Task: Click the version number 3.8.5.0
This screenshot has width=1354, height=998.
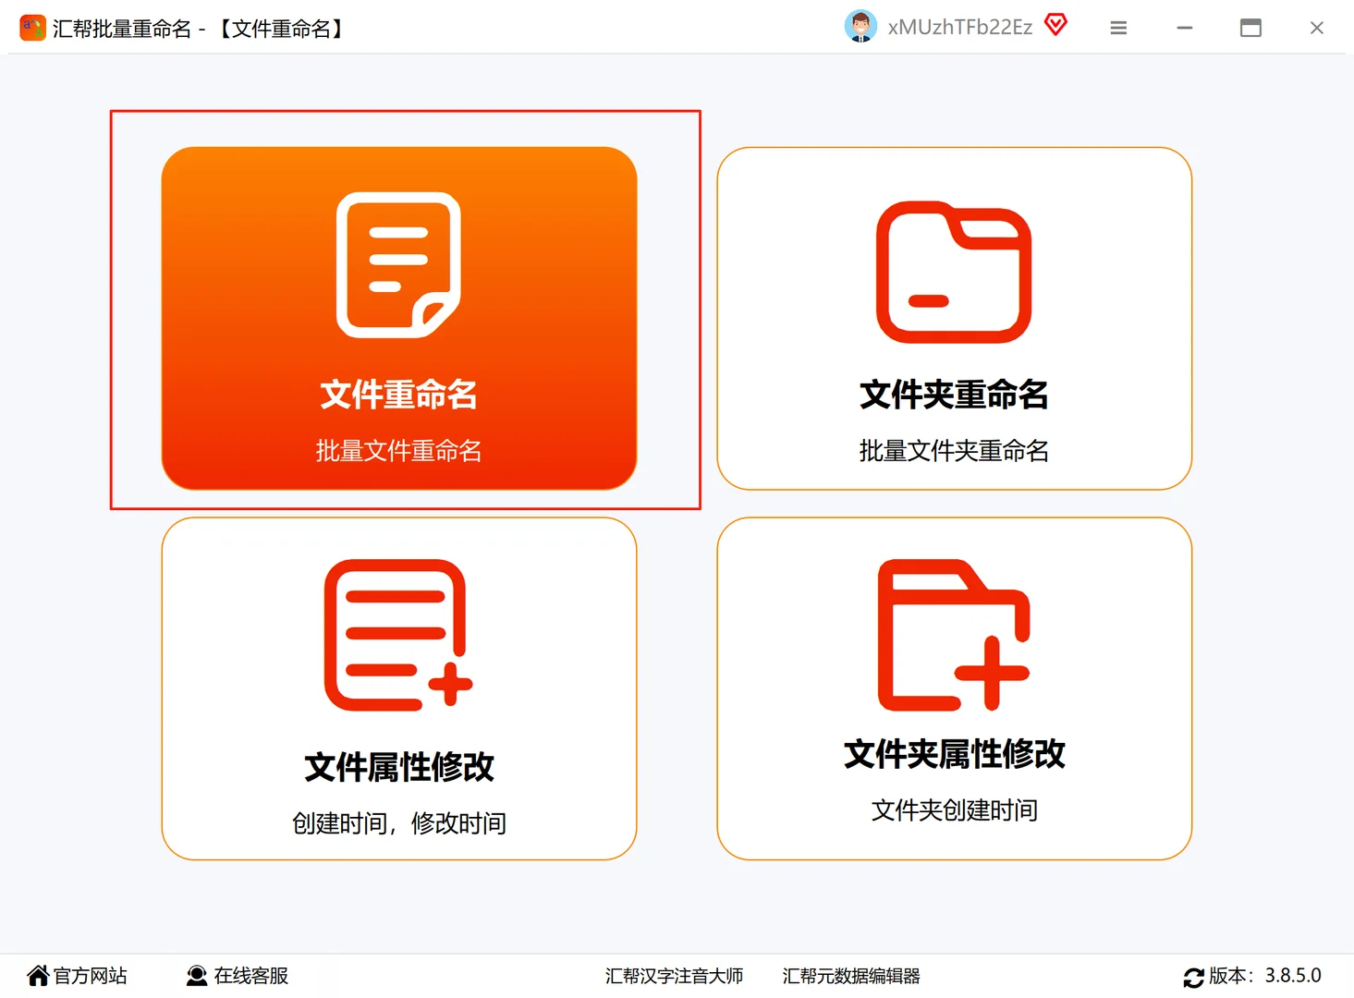Action: (x=1291, y=975)
